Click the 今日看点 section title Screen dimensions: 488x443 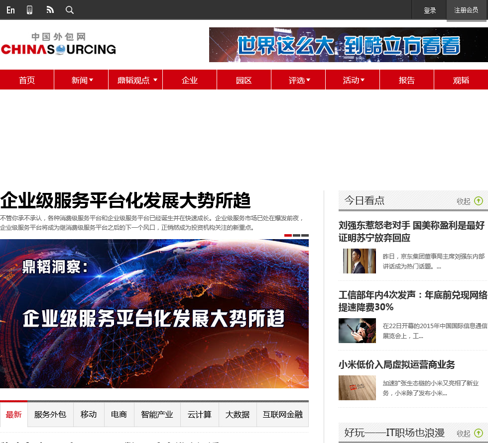click(365, 200)
